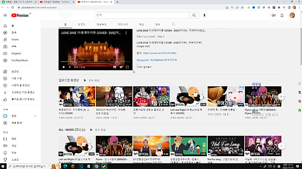Play the featured LOVE DIVE video
The height and width of the screenshot is (169, 302).
[64, 67]
